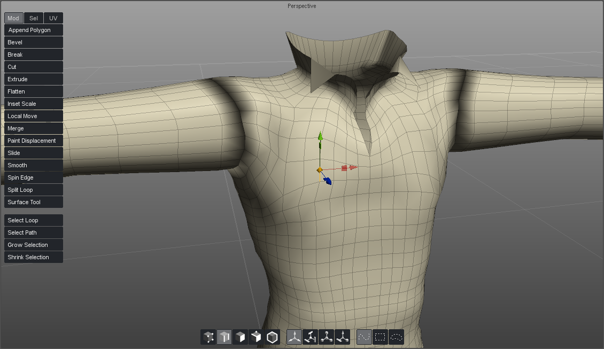
Task: Grab the green Y-axis gizmo arrow
Action: pos(320,138)
